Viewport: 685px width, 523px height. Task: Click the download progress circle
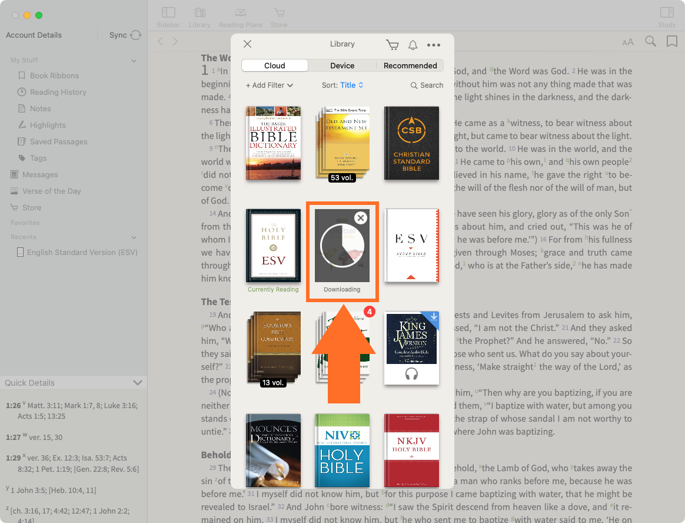(x=342, y=246)
